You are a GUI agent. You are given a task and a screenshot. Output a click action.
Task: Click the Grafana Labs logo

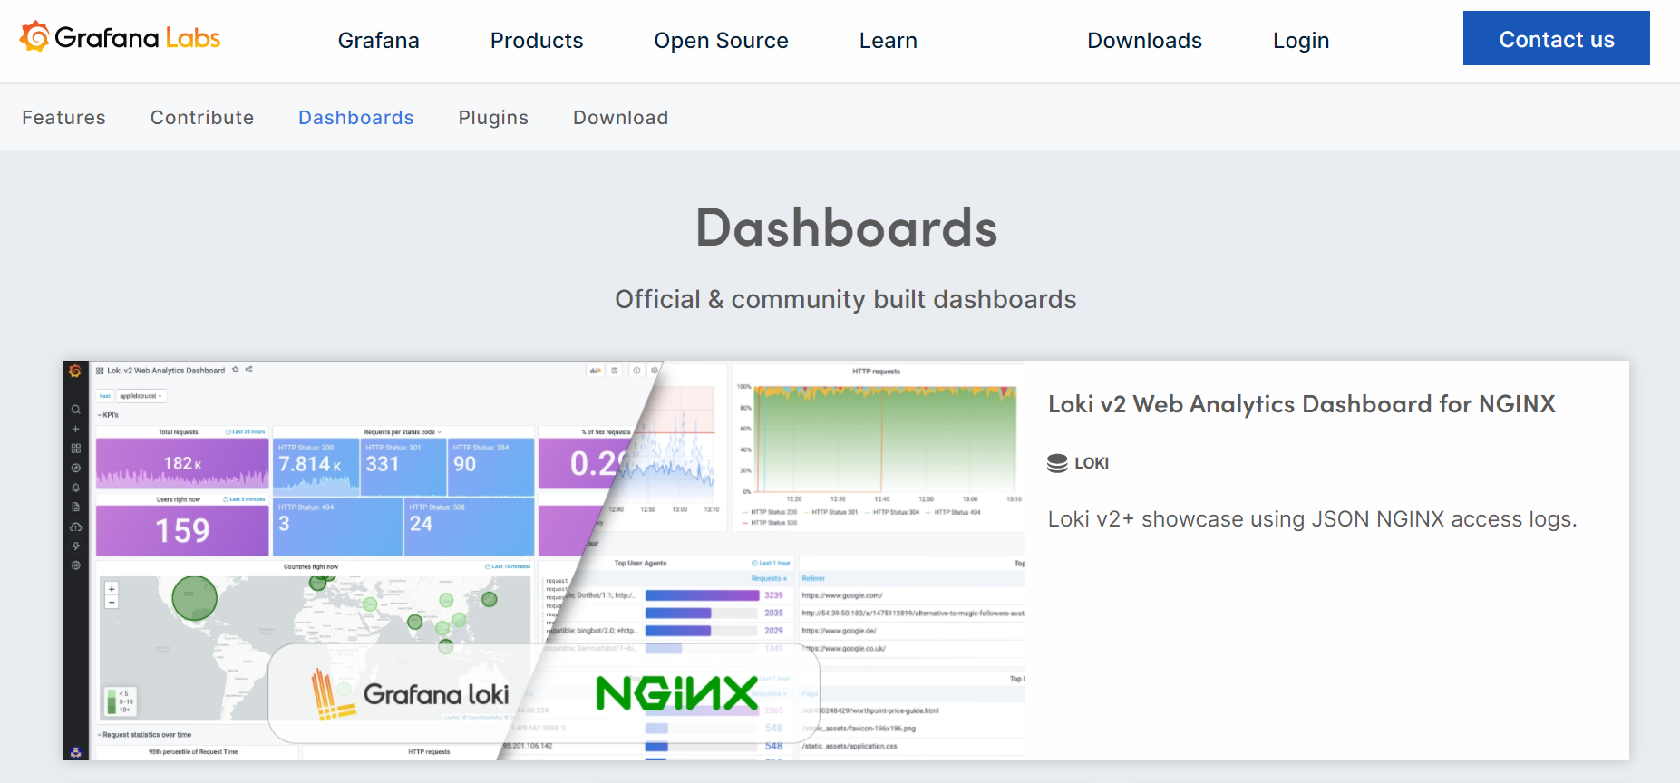pos(121,38)
